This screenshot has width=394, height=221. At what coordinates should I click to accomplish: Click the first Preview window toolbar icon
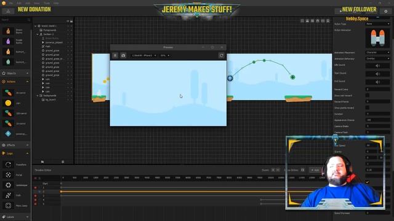coord(115,55)
